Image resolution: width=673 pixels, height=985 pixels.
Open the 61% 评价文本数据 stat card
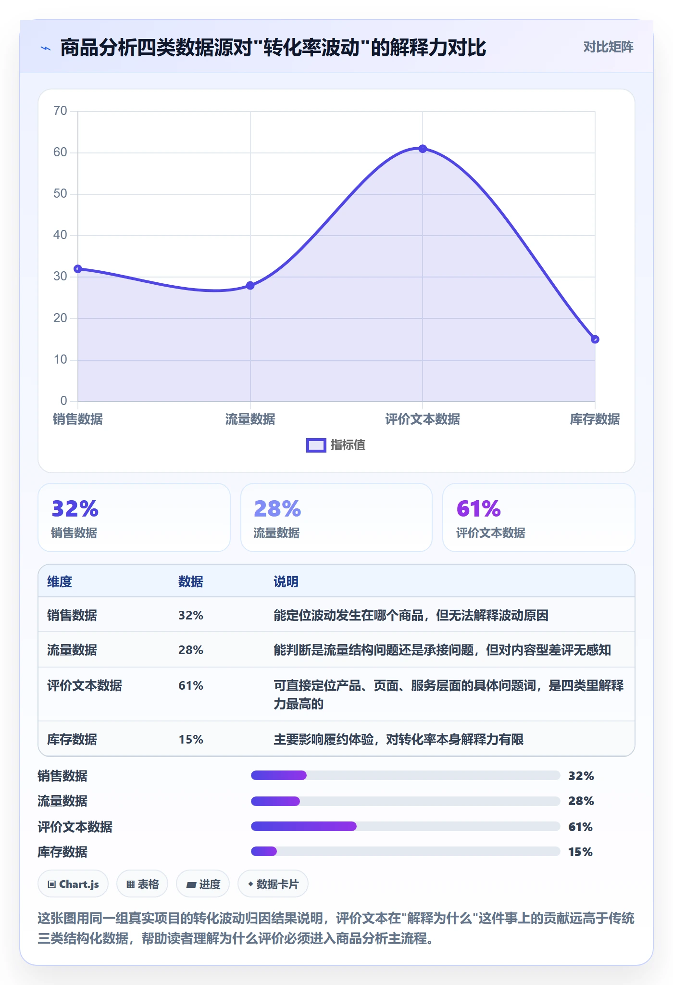point(538,518)
